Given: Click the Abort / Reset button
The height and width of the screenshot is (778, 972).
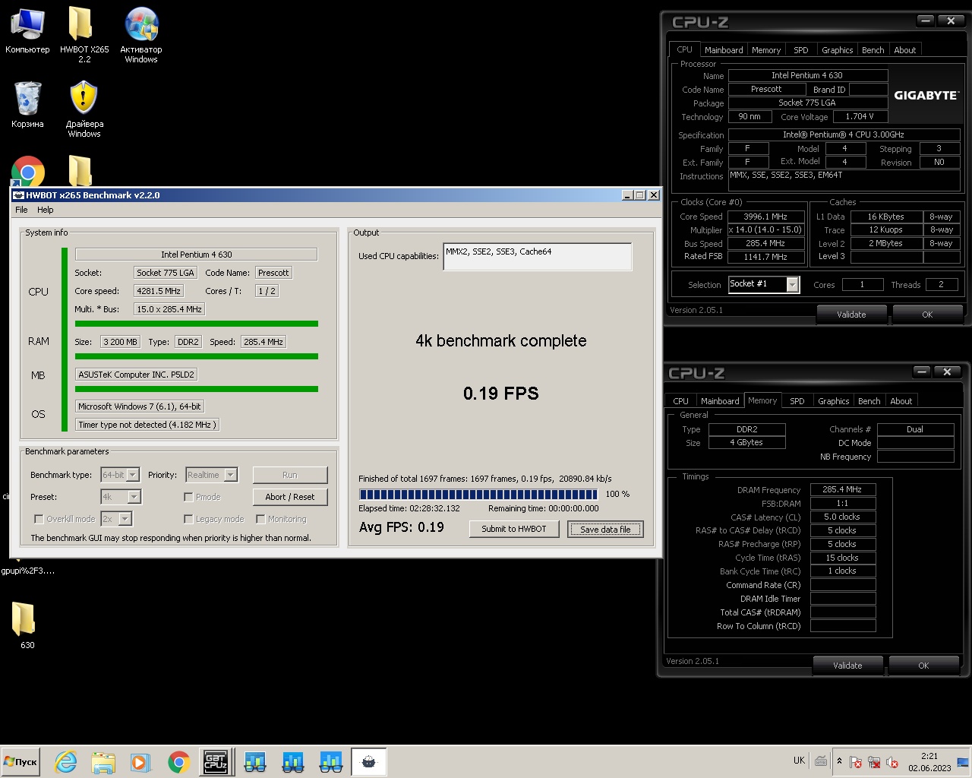Looking at the screenshot, I should point(290,497).
